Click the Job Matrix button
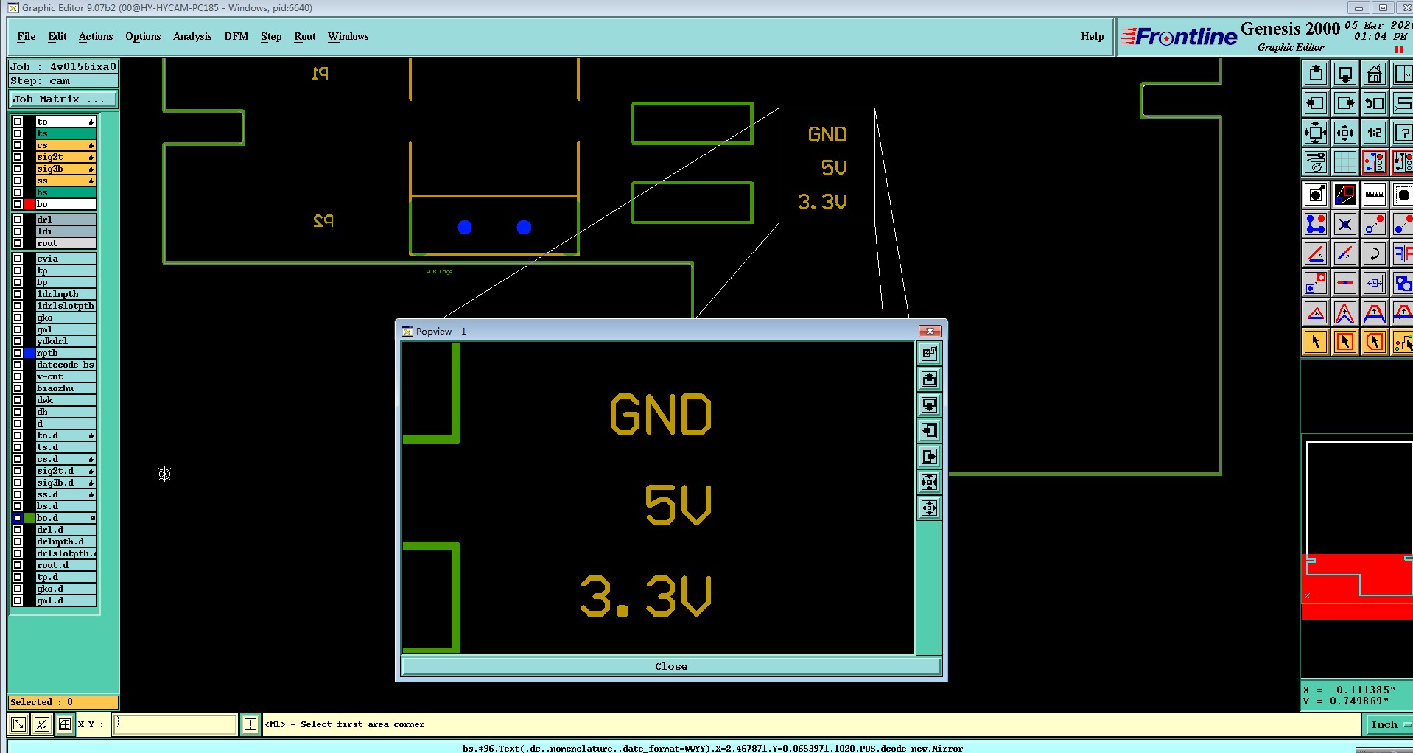The image size is (1413, 753). pyautogui.click(x=63, y=99)
